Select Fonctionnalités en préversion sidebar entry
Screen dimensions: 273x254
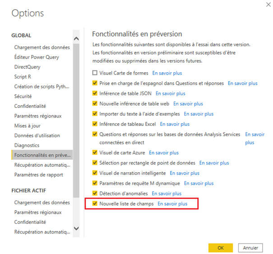(42, 155)
